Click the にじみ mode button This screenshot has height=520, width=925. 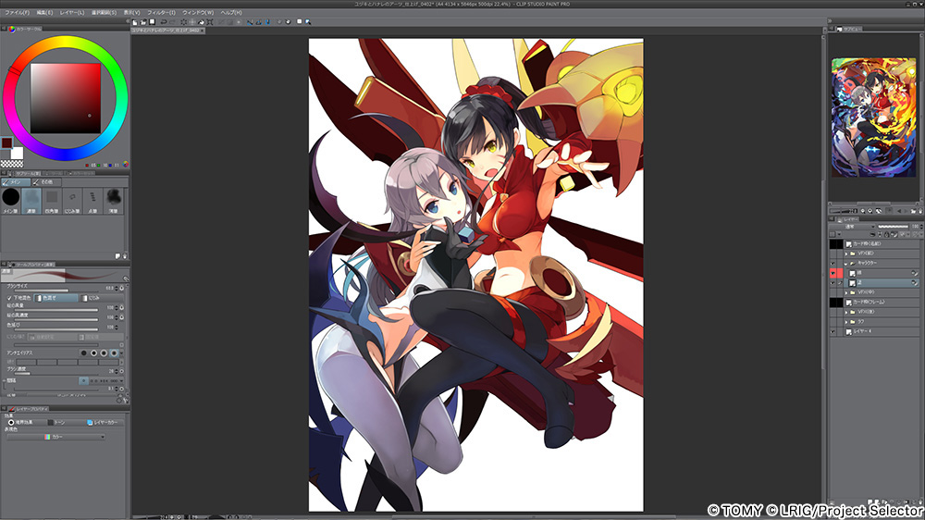coord(102,298)
